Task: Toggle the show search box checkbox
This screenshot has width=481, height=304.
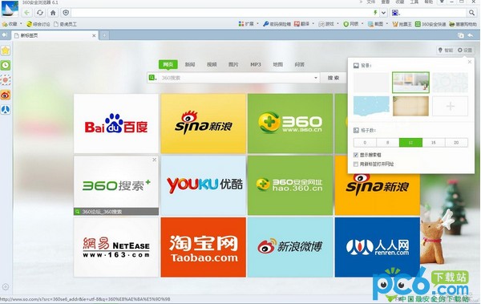Action: 356,155
